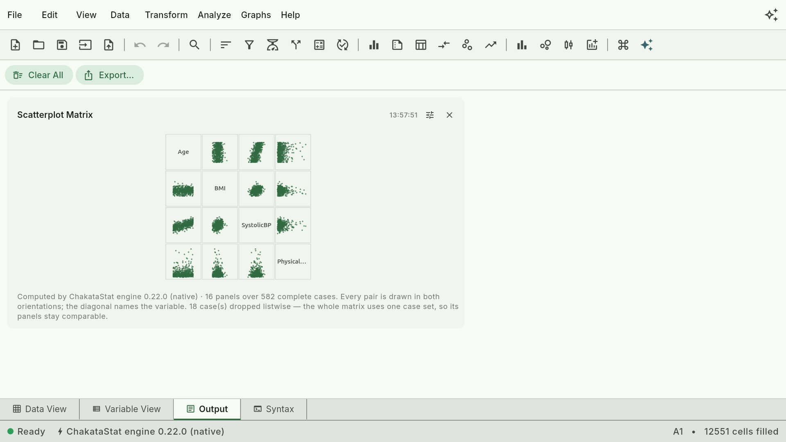This screenshot has width=786, height=442.
Task: Click the Physical... diagonal panel
Action: click(293, 262)
